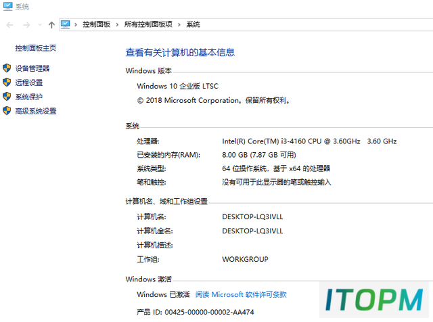The image size is (433, 322).
Task: Click the 处理器 label
Action: coord(148,141)
